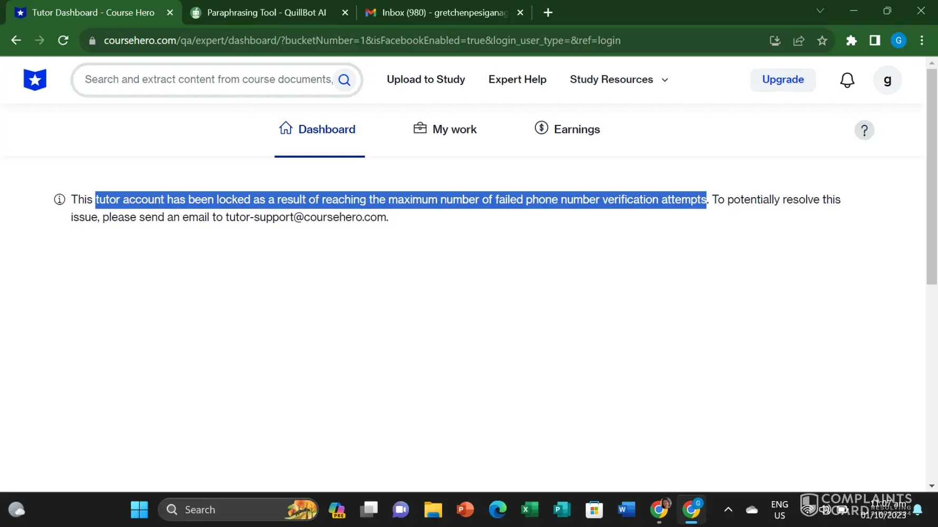Open the help question mark icon
This screenshot has width=938, height=527.
(864, 130)
